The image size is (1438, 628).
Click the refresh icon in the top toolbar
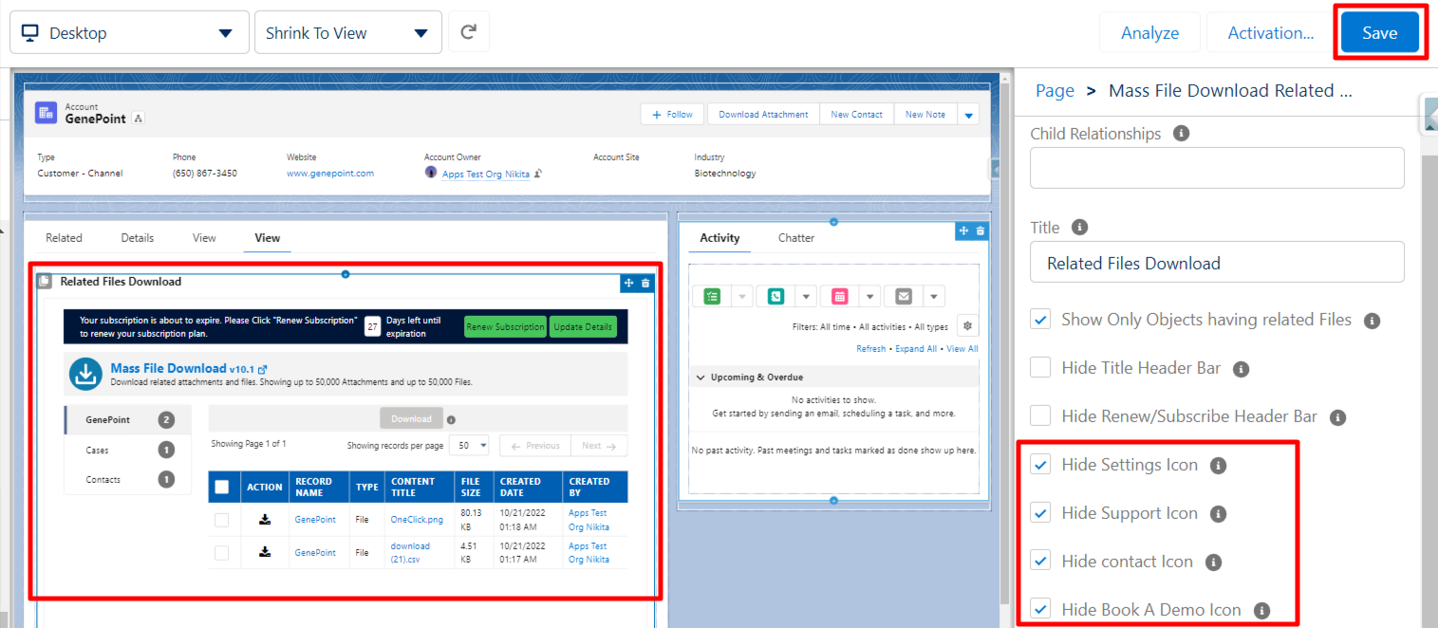click(x=468, y=32)
